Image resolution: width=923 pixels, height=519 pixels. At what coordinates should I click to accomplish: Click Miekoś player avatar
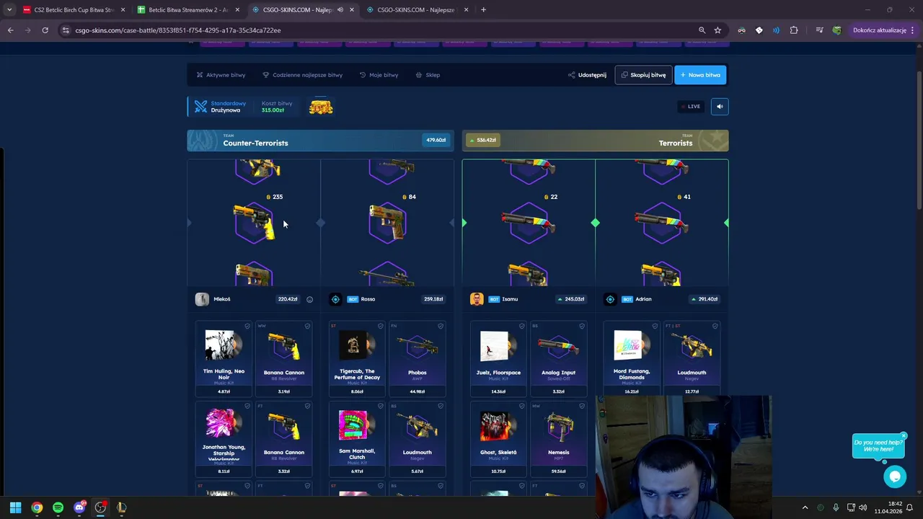tap(202, 299)
